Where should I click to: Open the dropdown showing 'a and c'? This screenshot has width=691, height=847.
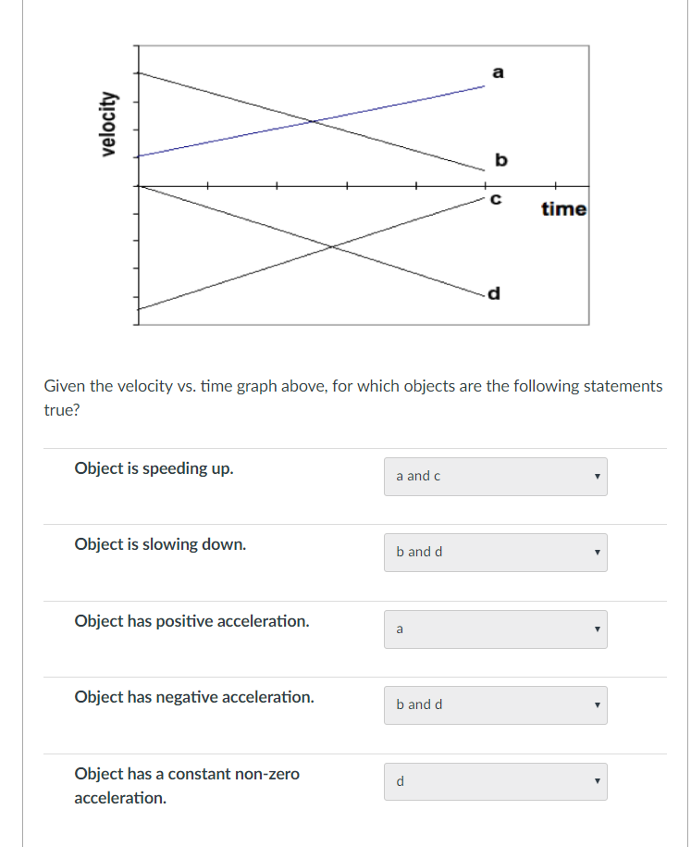[496, 476]
